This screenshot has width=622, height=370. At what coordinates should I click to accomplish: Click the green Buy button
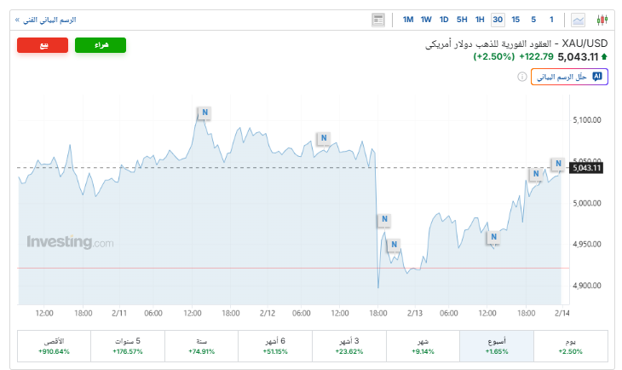[x=101, y=46]
